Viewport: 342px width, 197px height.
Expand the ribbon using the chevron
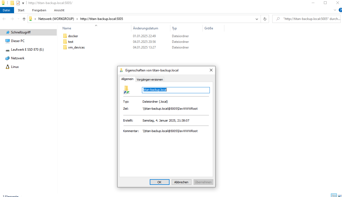point(335,10)
